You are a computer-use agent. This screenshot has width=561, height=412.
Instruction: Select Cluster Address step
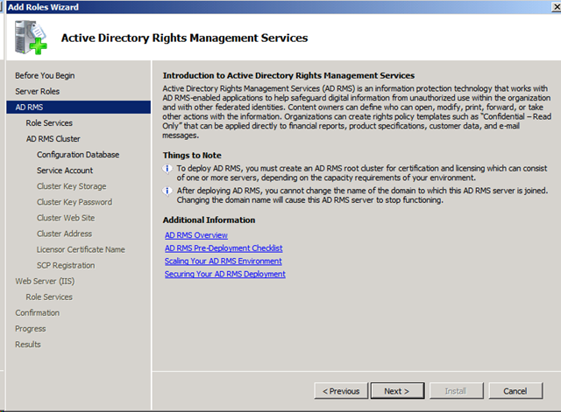[x=64, y=234]
